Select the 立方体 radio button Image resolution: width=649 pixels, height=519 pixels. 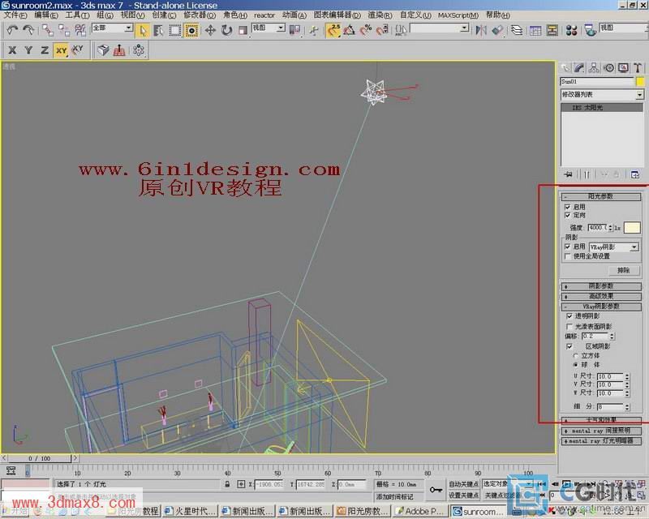click(x=575, y=355)
